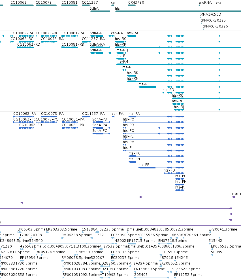Select the hts-RO transcript label

121,39
